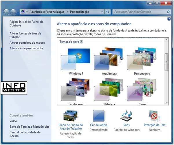Open Alterar ícones da área de trabalho
Screen dimensions: 174x145
(25, 35)
